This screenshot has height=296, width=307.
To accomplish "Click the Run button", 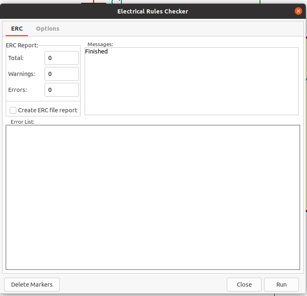I will click(x=281, y=285).
